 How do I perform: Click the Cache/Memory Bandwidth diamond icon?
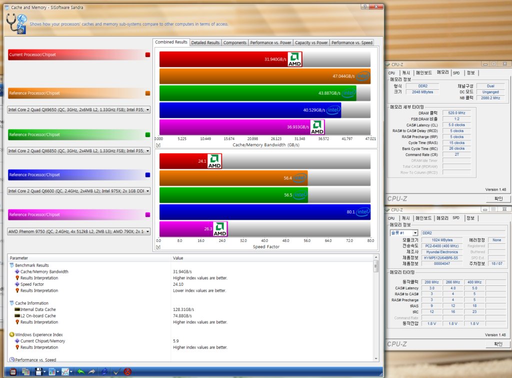[17, 272]
